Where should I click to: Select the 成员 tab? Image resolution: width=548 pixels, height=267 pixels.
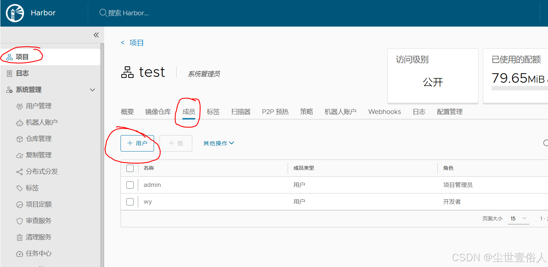(189, 112)
